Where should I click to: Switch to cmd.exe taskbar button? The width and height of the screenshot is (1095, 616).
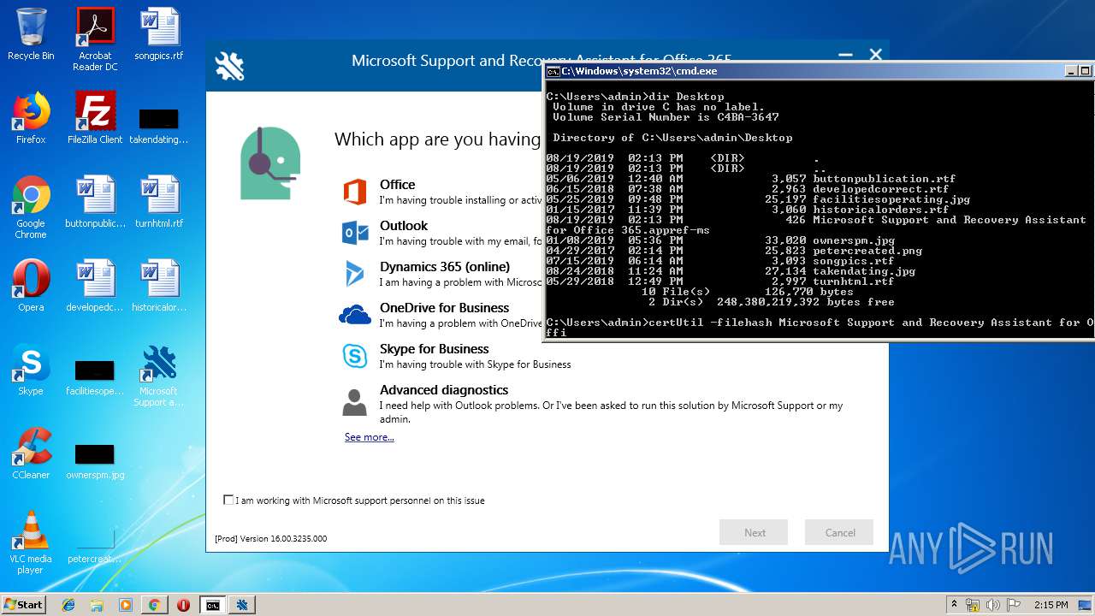212,605
